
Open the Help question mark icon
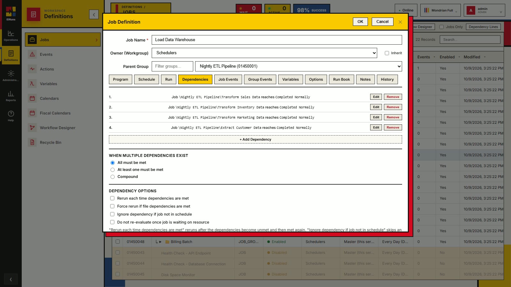coord(11,116)
